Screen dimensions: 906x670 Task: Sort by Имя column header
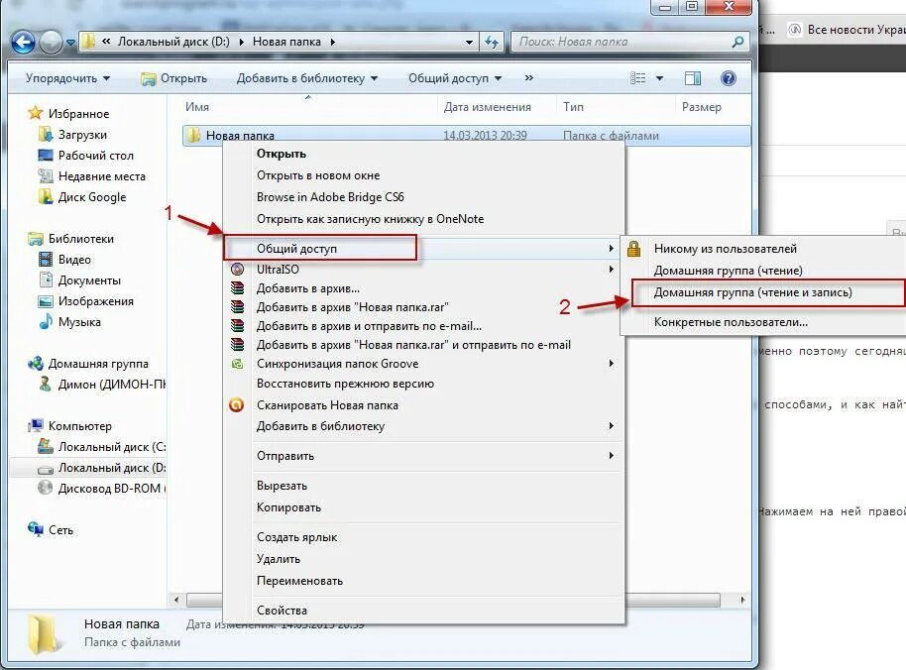tap(197, 107)
